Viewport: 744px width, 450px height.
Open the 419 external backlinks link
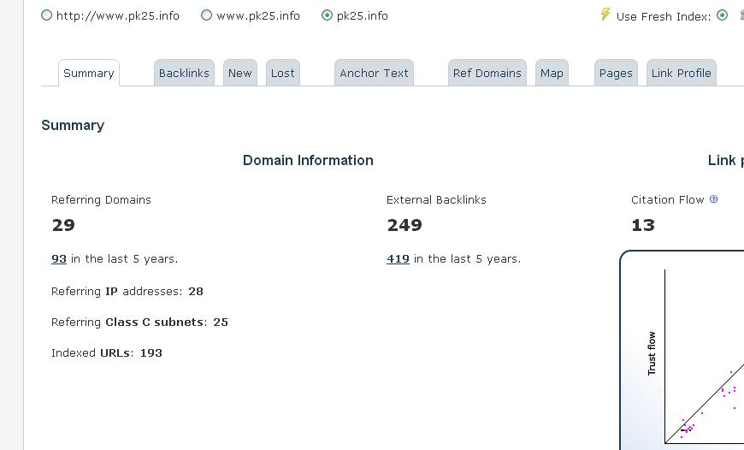[399, 259]
